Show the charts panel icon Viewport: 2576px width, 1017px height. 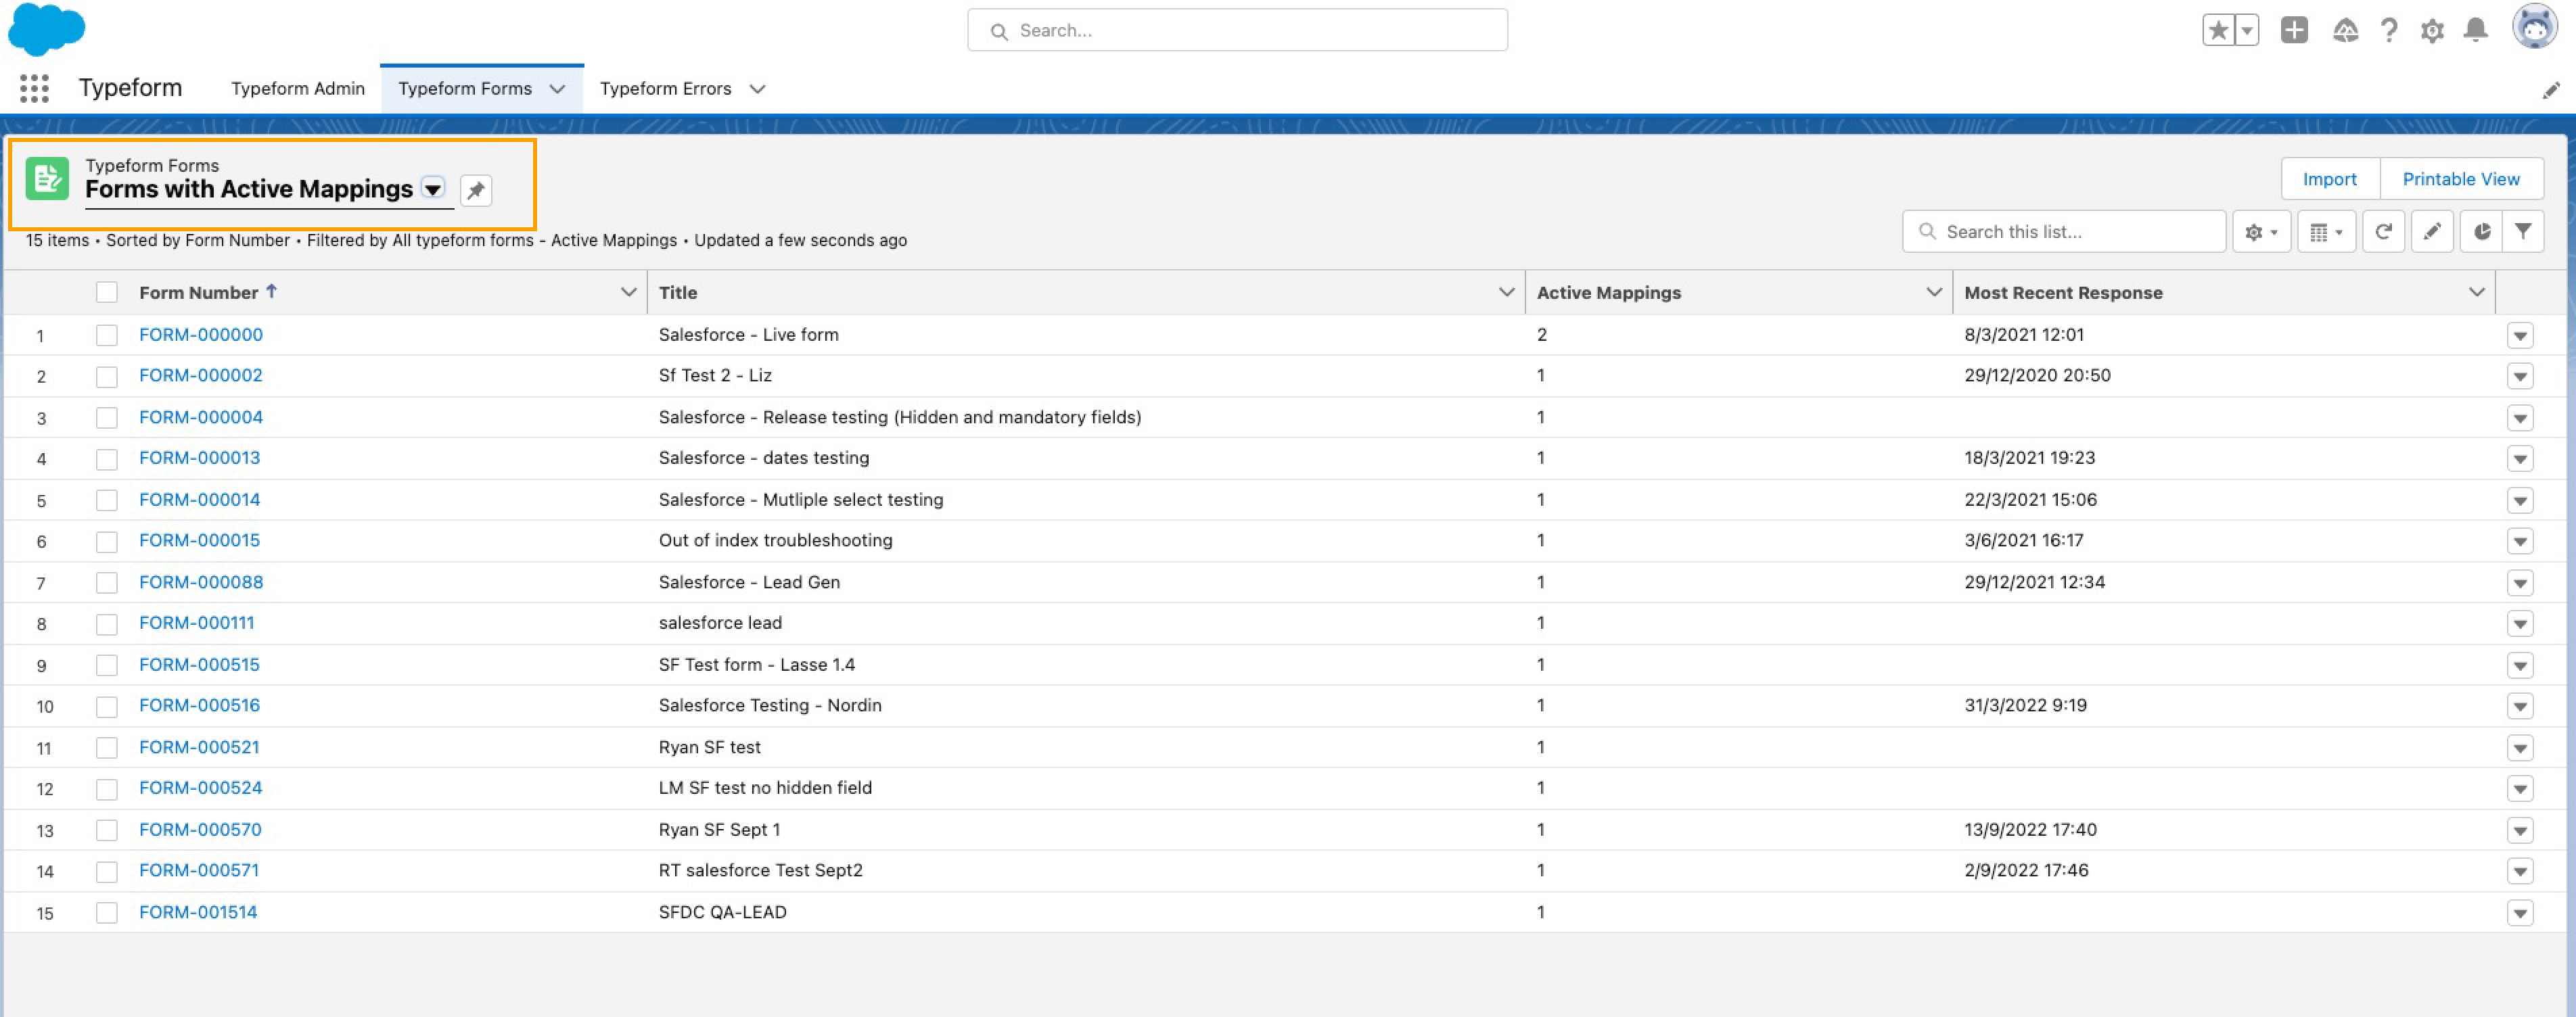[x=2481, y=232]
